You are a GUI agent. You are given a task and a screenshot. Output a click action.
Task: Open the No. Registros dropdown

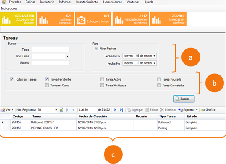56,110
